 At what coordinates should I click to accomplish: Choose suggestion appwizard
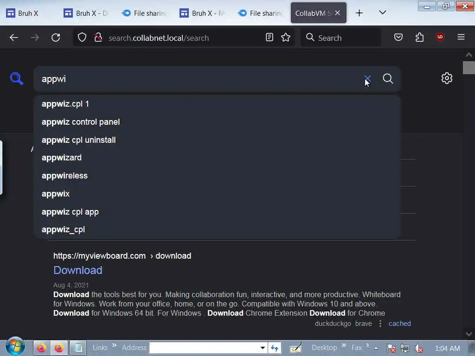217,158
